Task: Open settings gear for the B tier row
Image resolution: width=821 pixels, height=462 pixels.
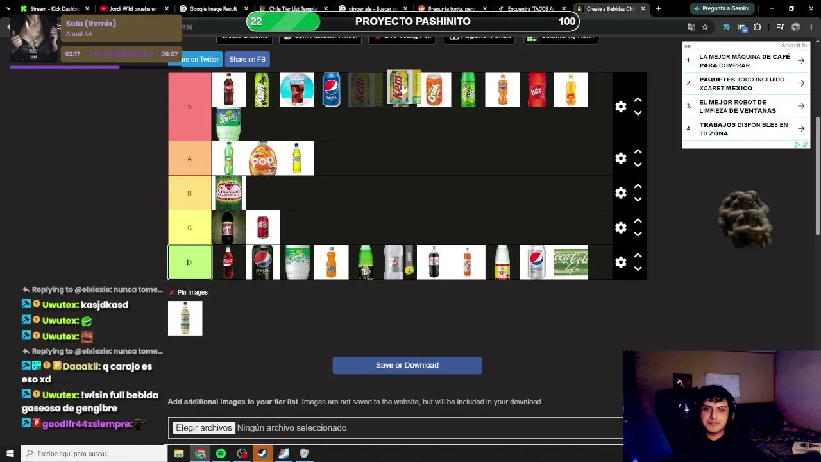Action: tap(620, 193)
